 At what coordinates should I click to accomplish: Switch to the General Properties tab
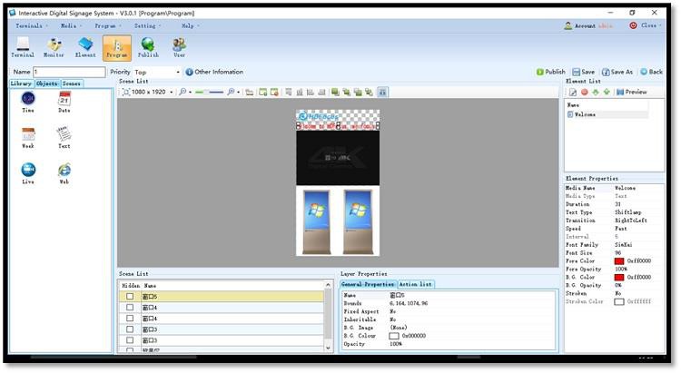(x=368, y=284)
